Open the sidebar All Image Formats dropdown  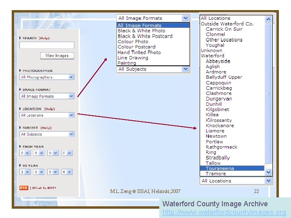47,96
